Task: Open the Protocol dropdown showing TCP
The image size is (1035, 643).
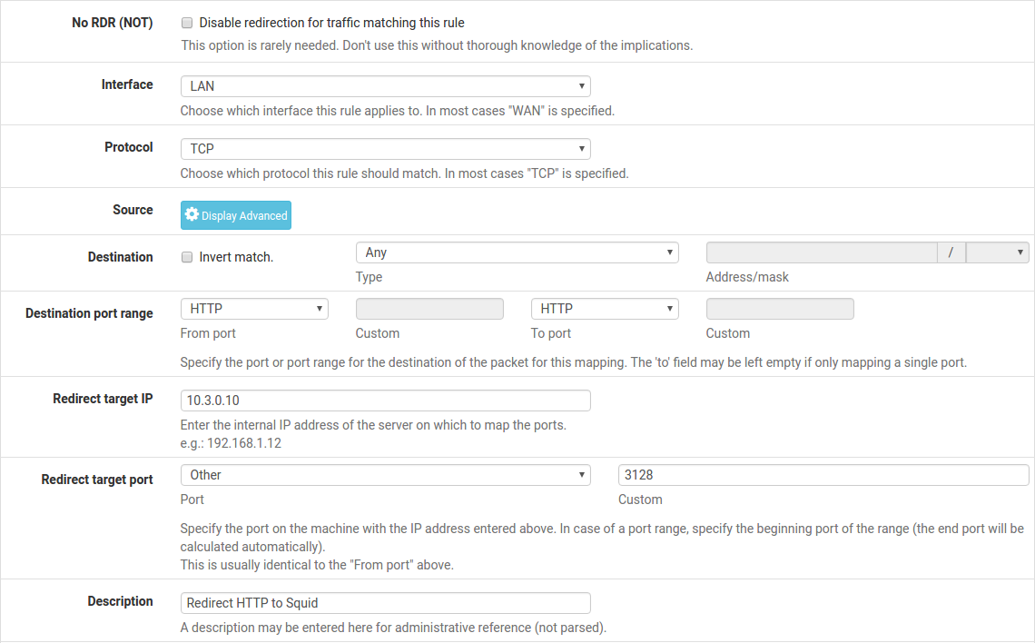Action: pyautogui.click(x=385, y=149)
